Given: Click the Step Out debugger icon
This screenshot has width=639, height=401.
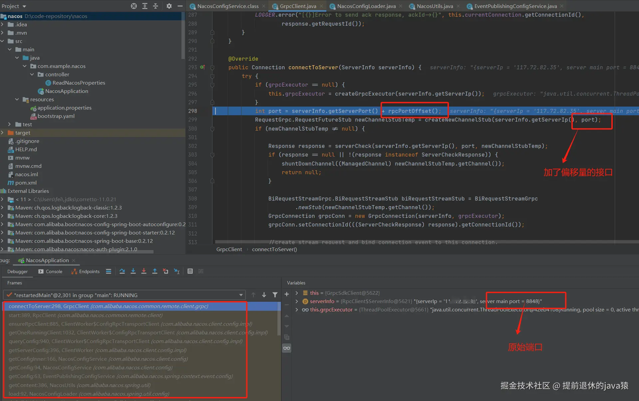Looking at the screenshot, I should [155, 271].
